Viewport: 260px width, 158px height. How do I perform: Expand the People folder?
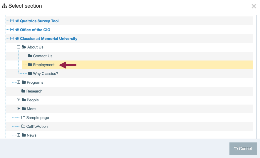click(x=19, y=100)
